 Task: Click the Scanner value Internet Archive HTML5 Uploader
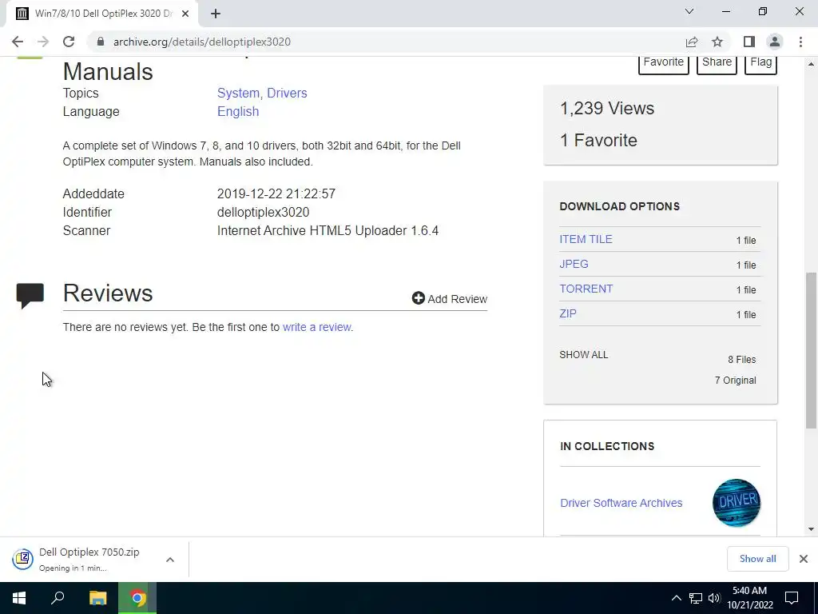pos(328,231)
